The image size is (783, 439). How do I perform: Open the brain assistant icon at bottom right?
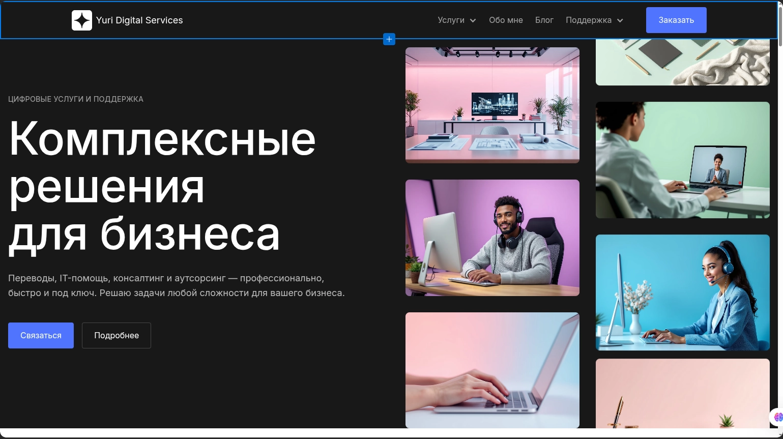[x=777, y=417]
